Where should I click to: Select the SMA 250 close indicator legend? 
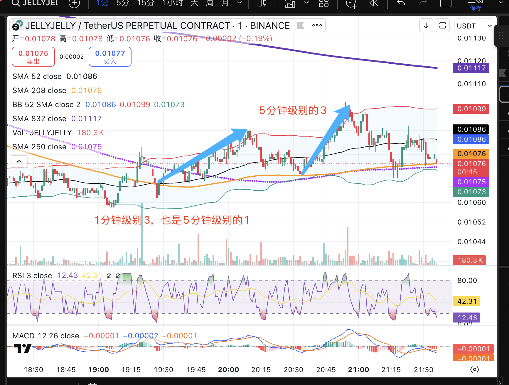(x=39, y=147)
